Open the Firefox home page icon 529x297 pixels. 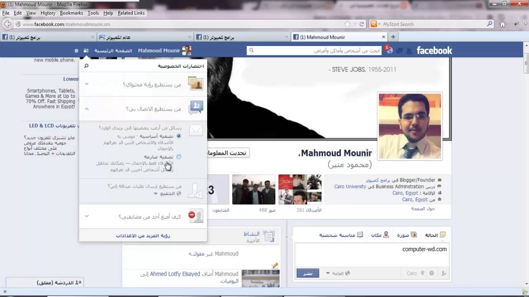click(503, 24)
